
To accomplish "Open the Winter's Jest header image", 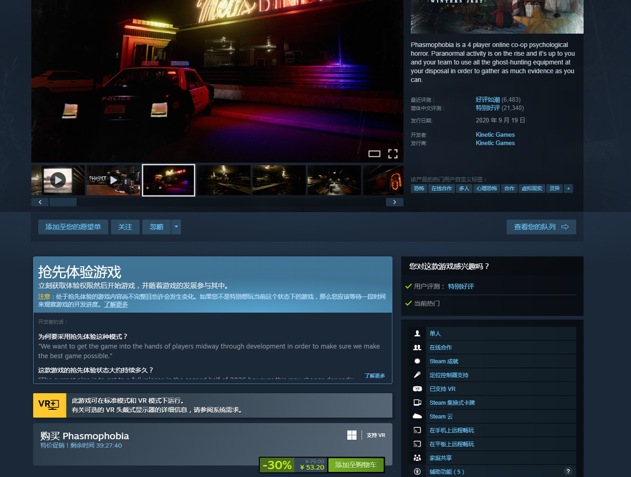I will coord(497,17).
